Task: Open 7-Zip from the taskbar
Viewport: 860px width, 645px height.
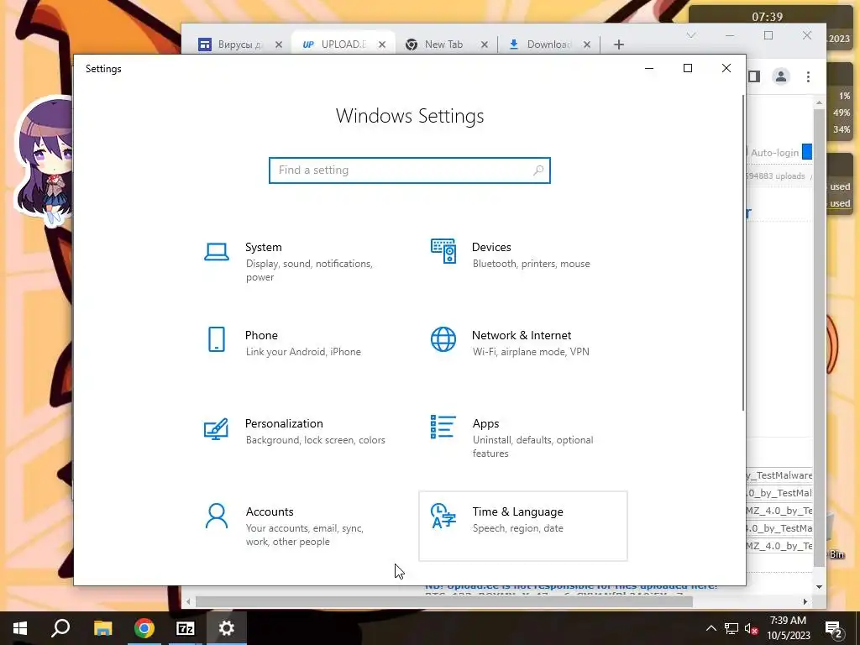Action: [x=186, y=628]
